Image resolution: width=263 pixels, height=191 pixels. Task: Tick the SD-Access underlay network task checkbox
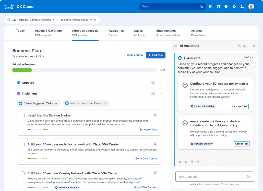tap(23, 144)
